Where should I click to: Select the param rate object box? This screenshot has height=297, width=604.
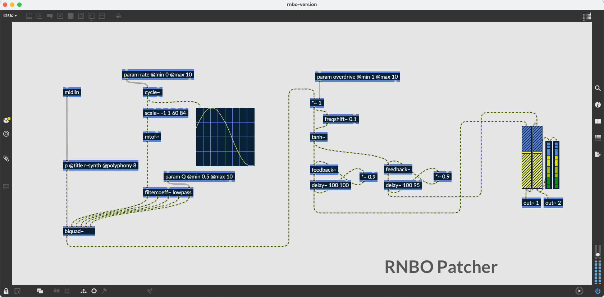[x=158, y=75]
